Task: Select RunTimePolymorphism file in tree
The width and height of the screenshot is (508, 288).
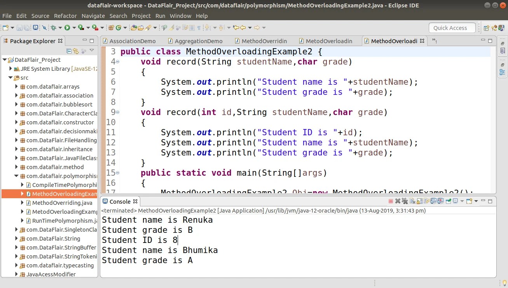Action: pos(65,221)
